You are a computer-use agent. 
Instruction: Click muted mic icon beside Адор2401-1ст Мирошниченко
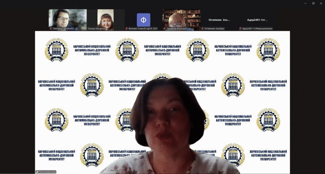click(240, 29)
